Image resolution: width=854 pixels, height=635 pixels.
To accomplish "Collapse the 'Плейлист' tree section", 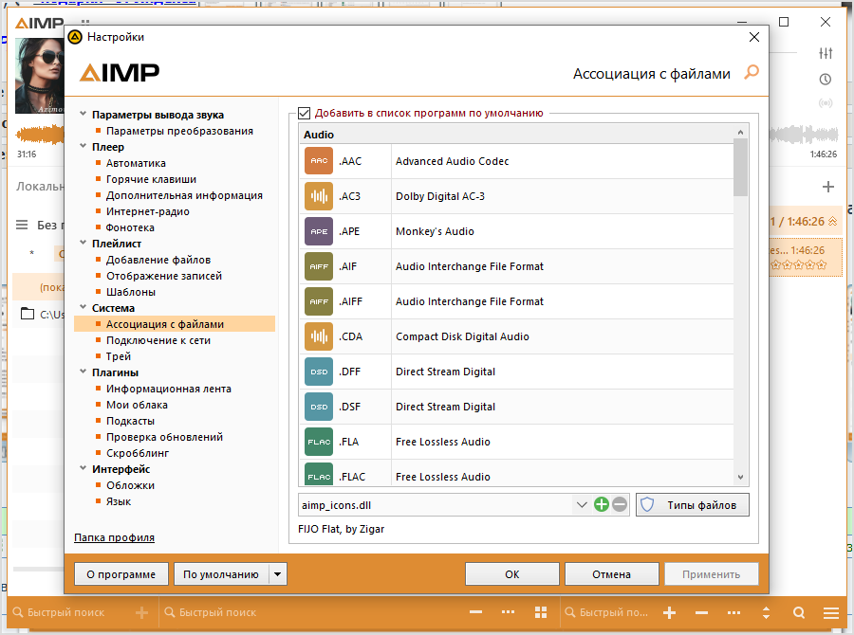I will pos(84,243).
